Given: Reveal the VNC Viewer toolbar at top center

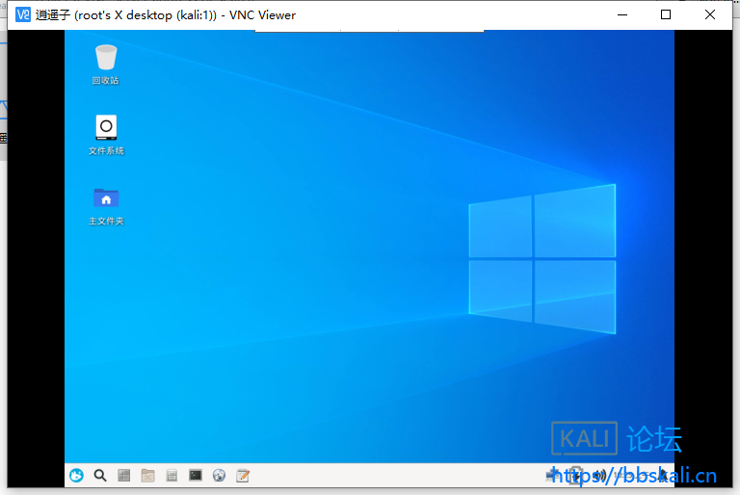Looking at the screenshot, I should coord(369,32).
